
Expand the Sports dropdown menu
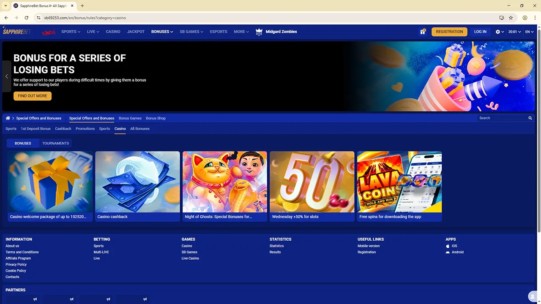pyautogui.click(x=71, y=32)
